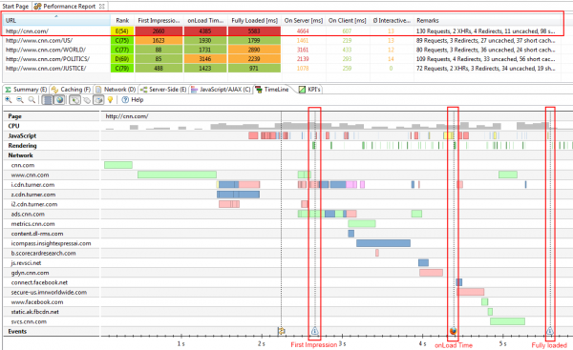Screen dimensions: 573x350
Task: Click the cnn.com green request bar
Action: click(x=118, y=165)
